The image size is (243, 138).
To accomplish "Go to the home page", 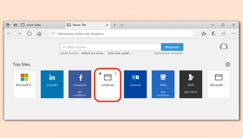I will coord(39,33).
